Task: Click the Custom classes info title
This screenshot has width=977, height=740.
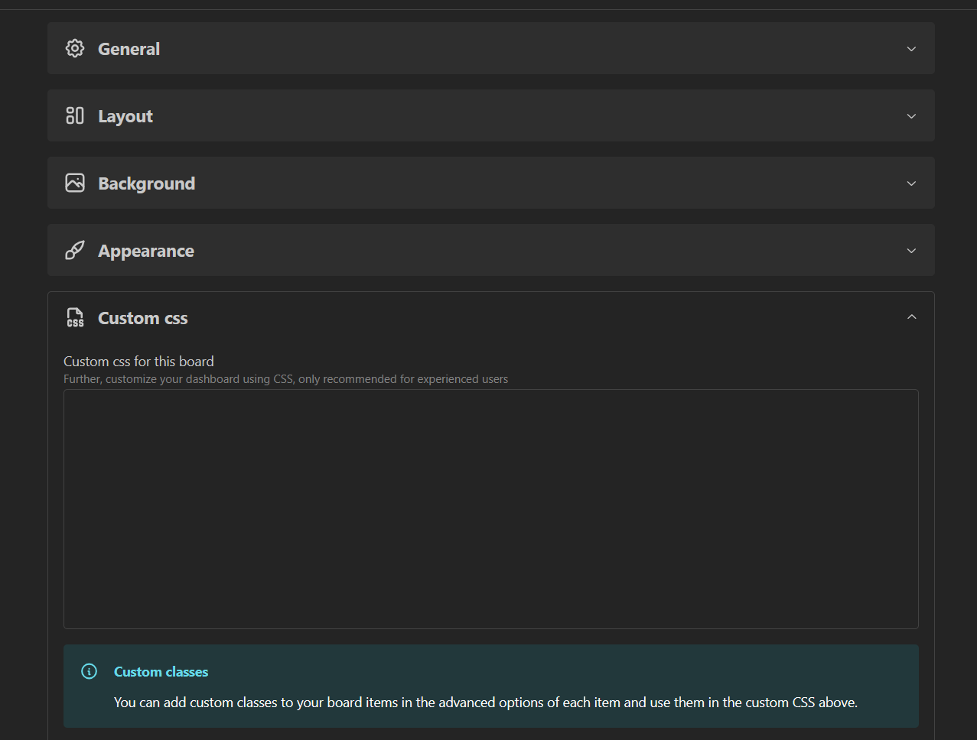Action: [x=161, y=672]
